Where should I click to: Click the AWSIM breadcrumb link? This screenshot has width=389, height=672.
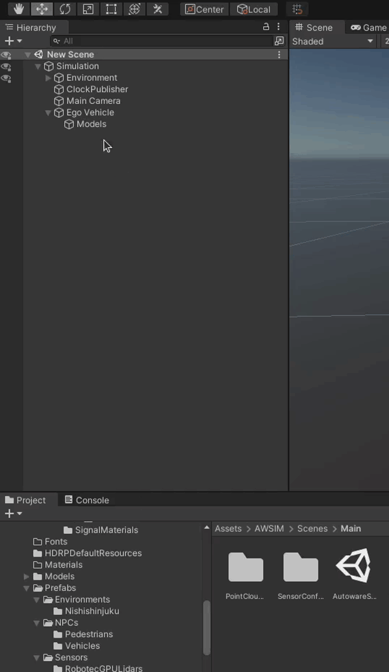pos(268,529)
